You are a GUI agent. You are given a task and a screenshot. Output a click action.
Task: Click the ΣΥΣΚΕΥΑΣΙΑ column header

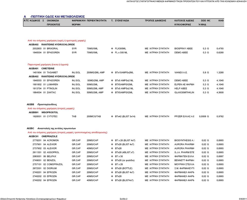point(122,21)
